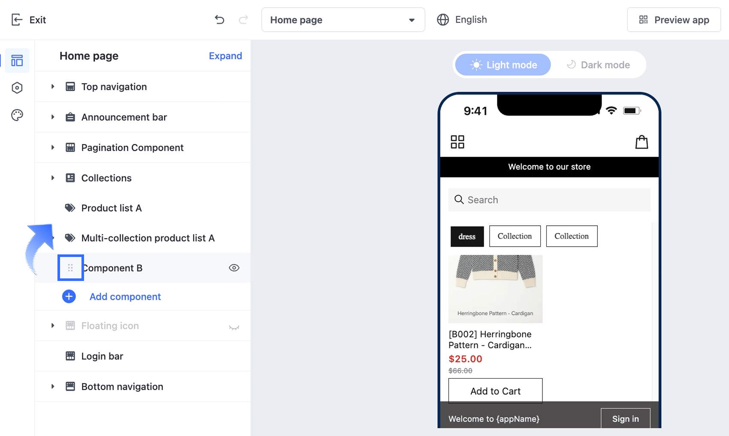Open the hexagon settings sidebar icon
Screen dimensions: 729x436
pyautogui.click(x=17, y=88)
